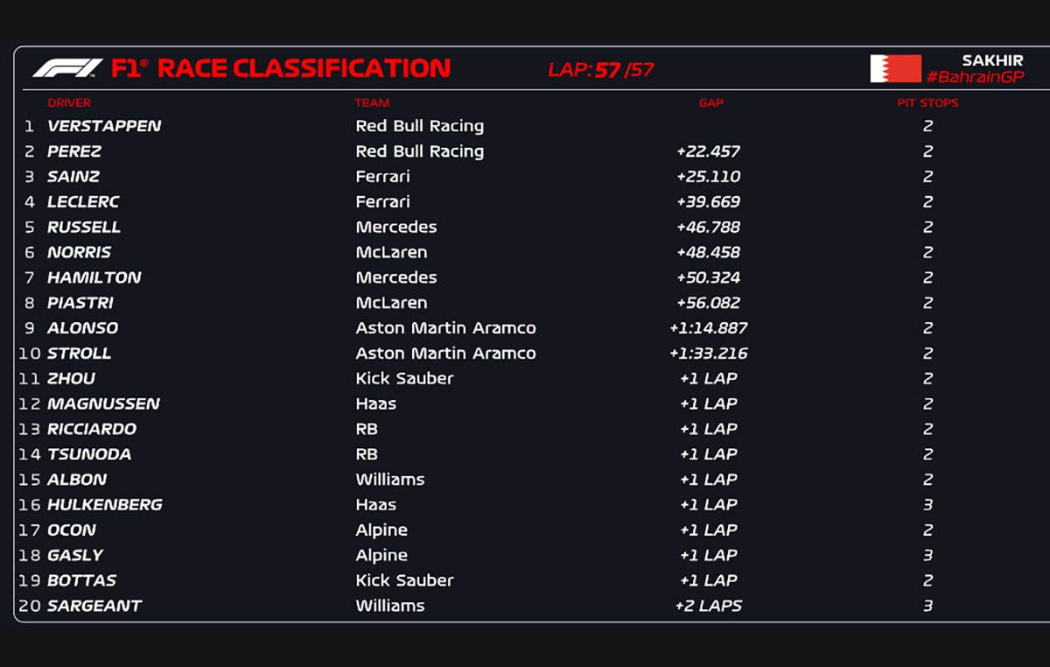The height and width of the screenshot is (667, 1050).
Task: Select the TEAM column header
Action: 372,103
